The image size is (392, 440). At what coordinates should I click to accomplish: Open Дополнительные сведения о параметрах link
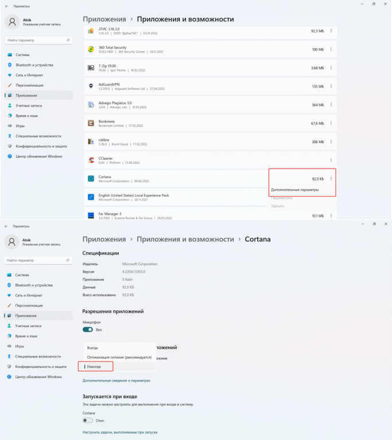(117, 380)
